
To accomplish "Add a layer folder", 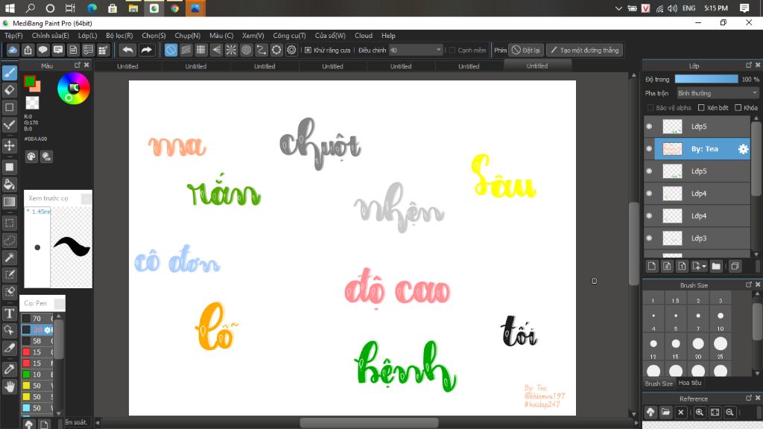I will coord(716,266).
